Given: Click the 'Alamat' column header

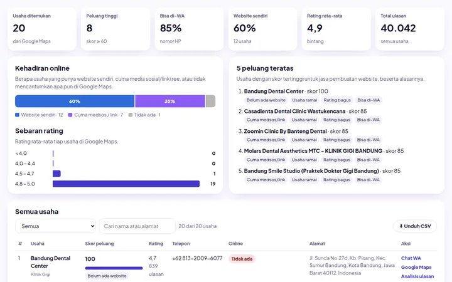Looking at the screenshot, I should (x=317, y=244).
